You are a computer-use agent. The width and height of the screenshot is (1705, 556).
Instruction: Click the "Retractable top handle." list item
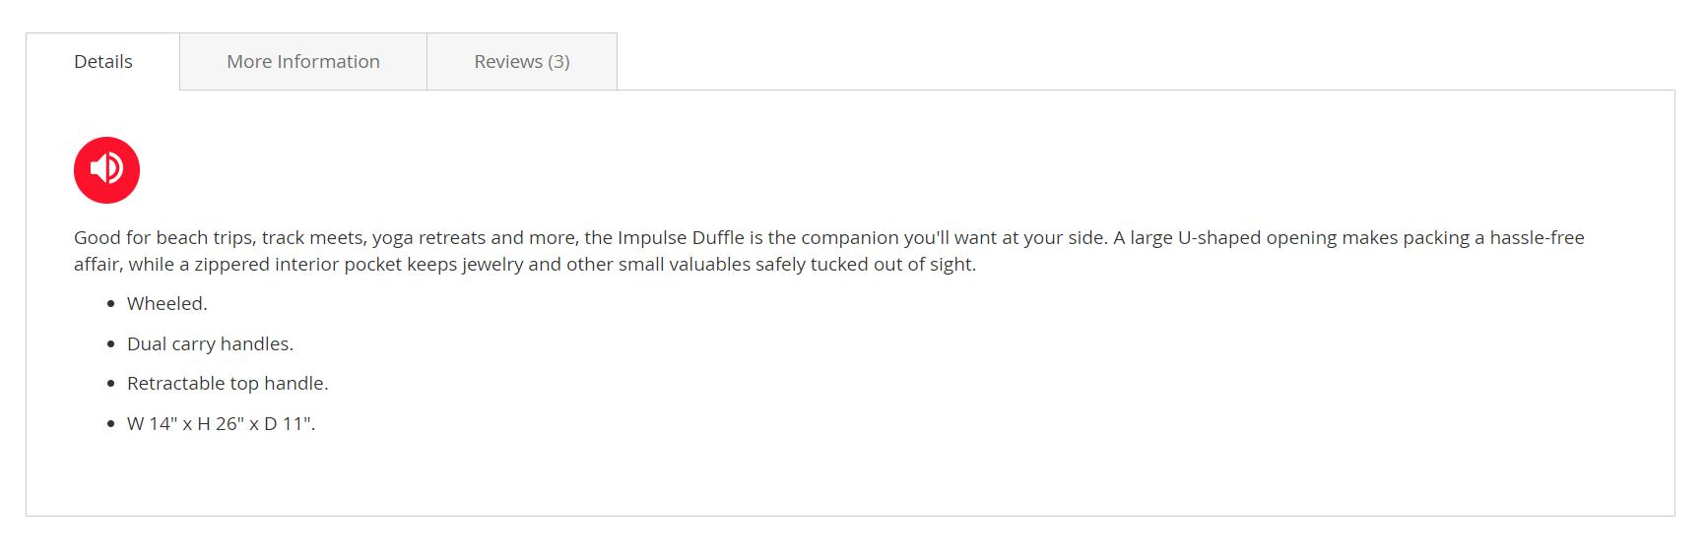(x=228, y=384)
